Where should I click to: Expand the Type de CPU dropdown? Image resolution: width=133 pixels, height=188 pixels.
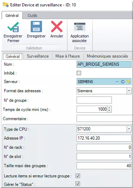129,129
